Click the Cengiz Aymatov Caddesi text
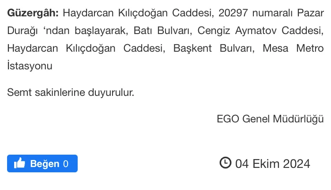 260,30
